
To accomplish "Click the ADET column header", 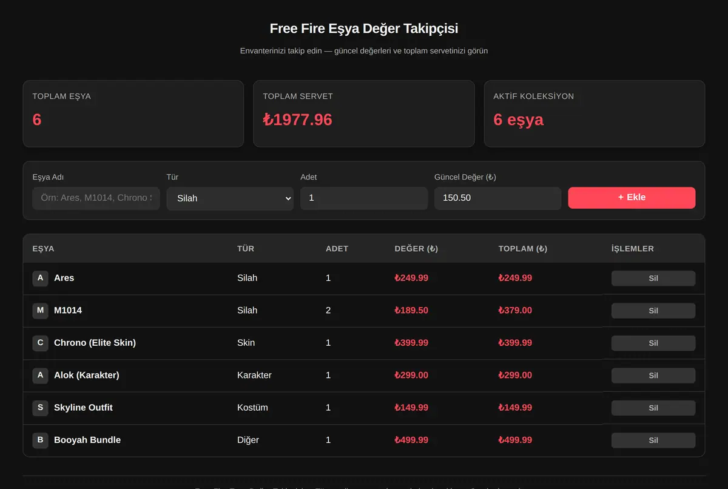I will pos(337,249).
